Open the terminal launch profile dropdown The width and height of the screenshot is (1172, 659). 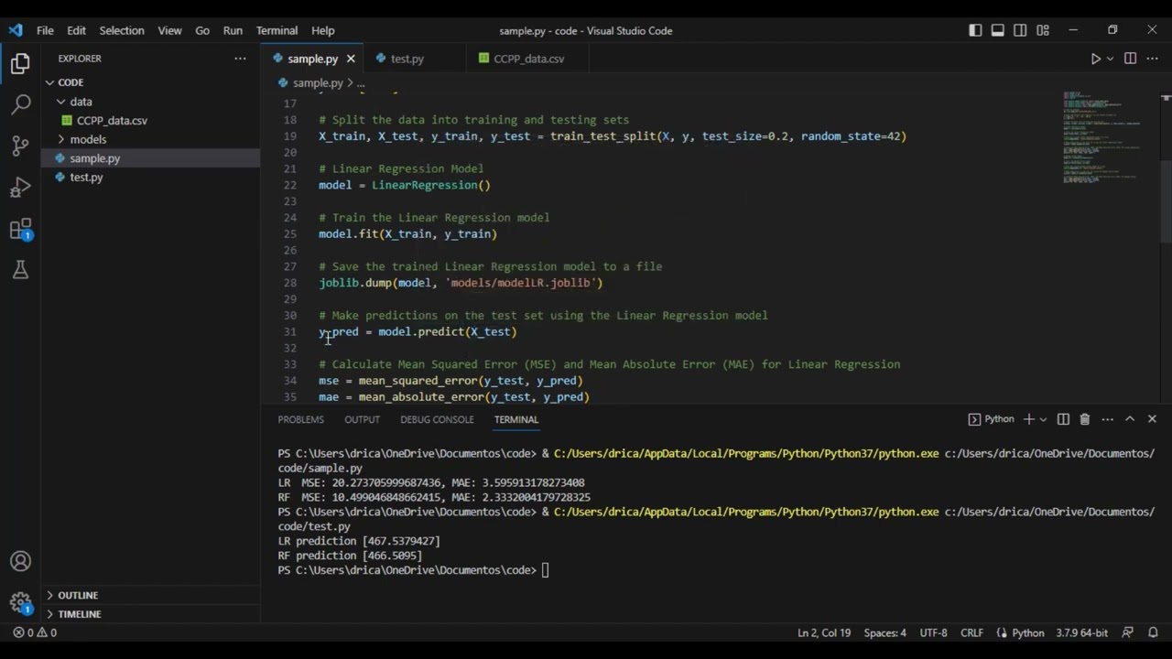point(1043,419)
